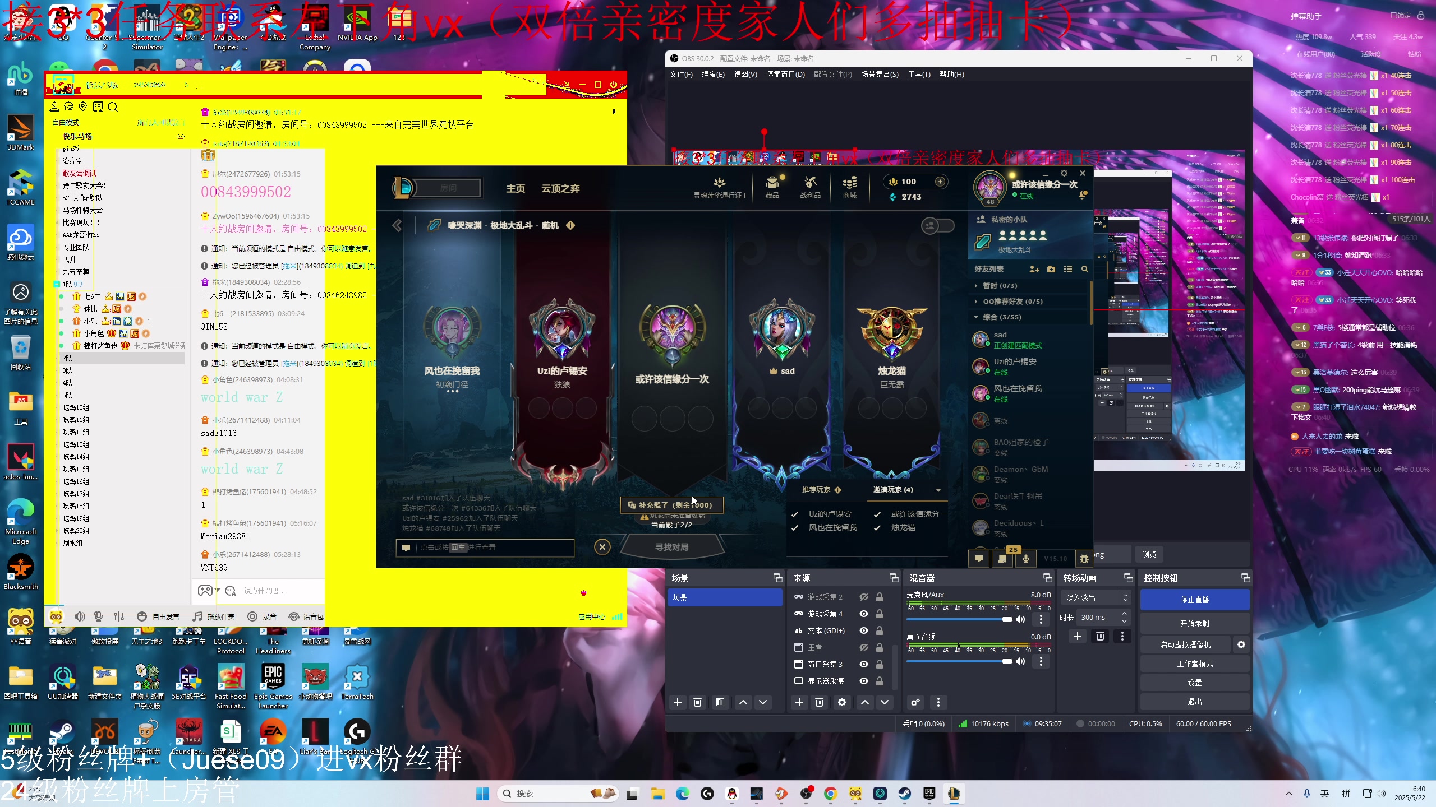Open the OBS 文件(F) menu
This screenshot has height=807, width=1436.
tap(682, 75)
